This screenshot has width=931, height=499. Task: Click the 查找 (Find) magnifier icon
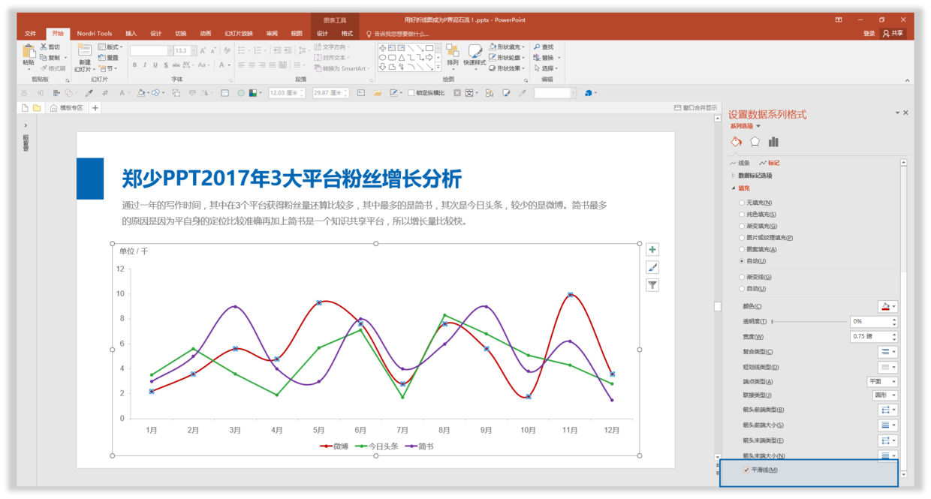(x=537, y=47)
